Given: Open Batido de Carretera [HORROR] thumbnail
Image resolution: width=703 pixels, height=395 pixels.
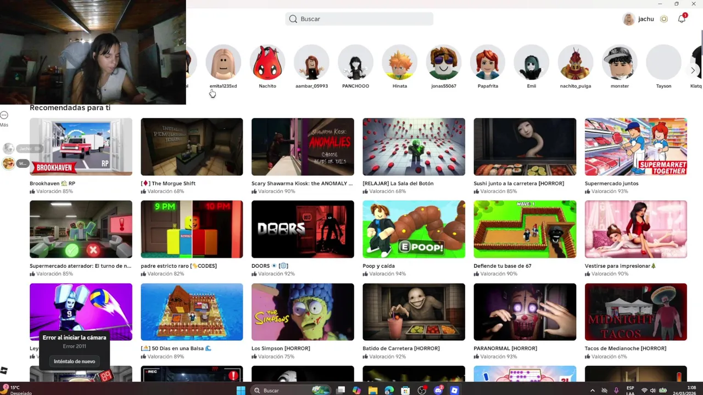Looking at the screenshot, I should coord(414,312).
